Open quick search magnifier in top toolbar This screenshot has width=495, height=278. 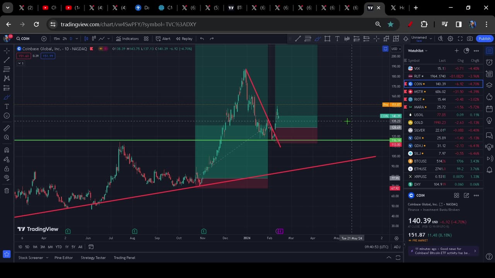click(x=440, y=39)
